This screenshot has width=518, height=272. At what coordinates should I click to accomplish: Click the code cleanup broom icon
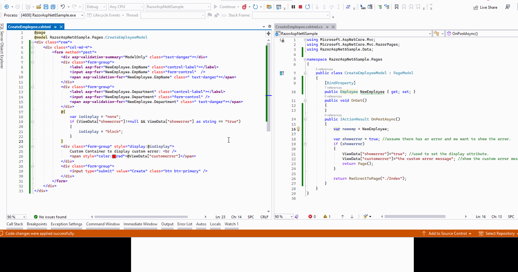[x=366, y=217]
